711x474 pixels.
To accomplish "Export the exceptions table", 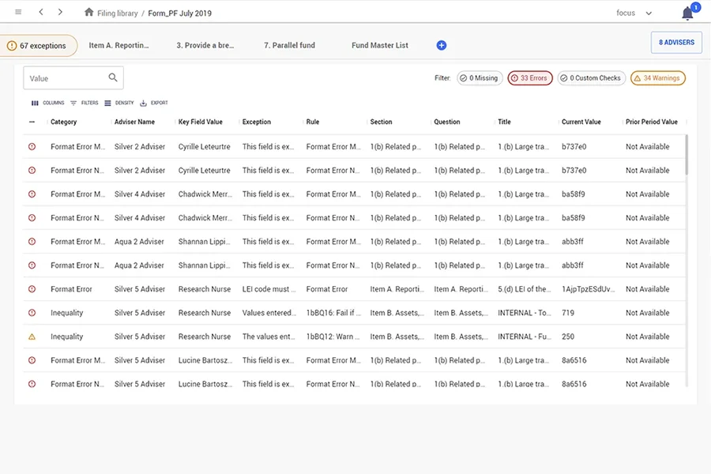I will [x=153, y=103].
